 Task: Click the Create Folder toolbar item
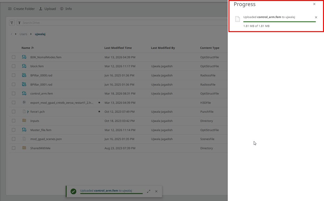21,9
